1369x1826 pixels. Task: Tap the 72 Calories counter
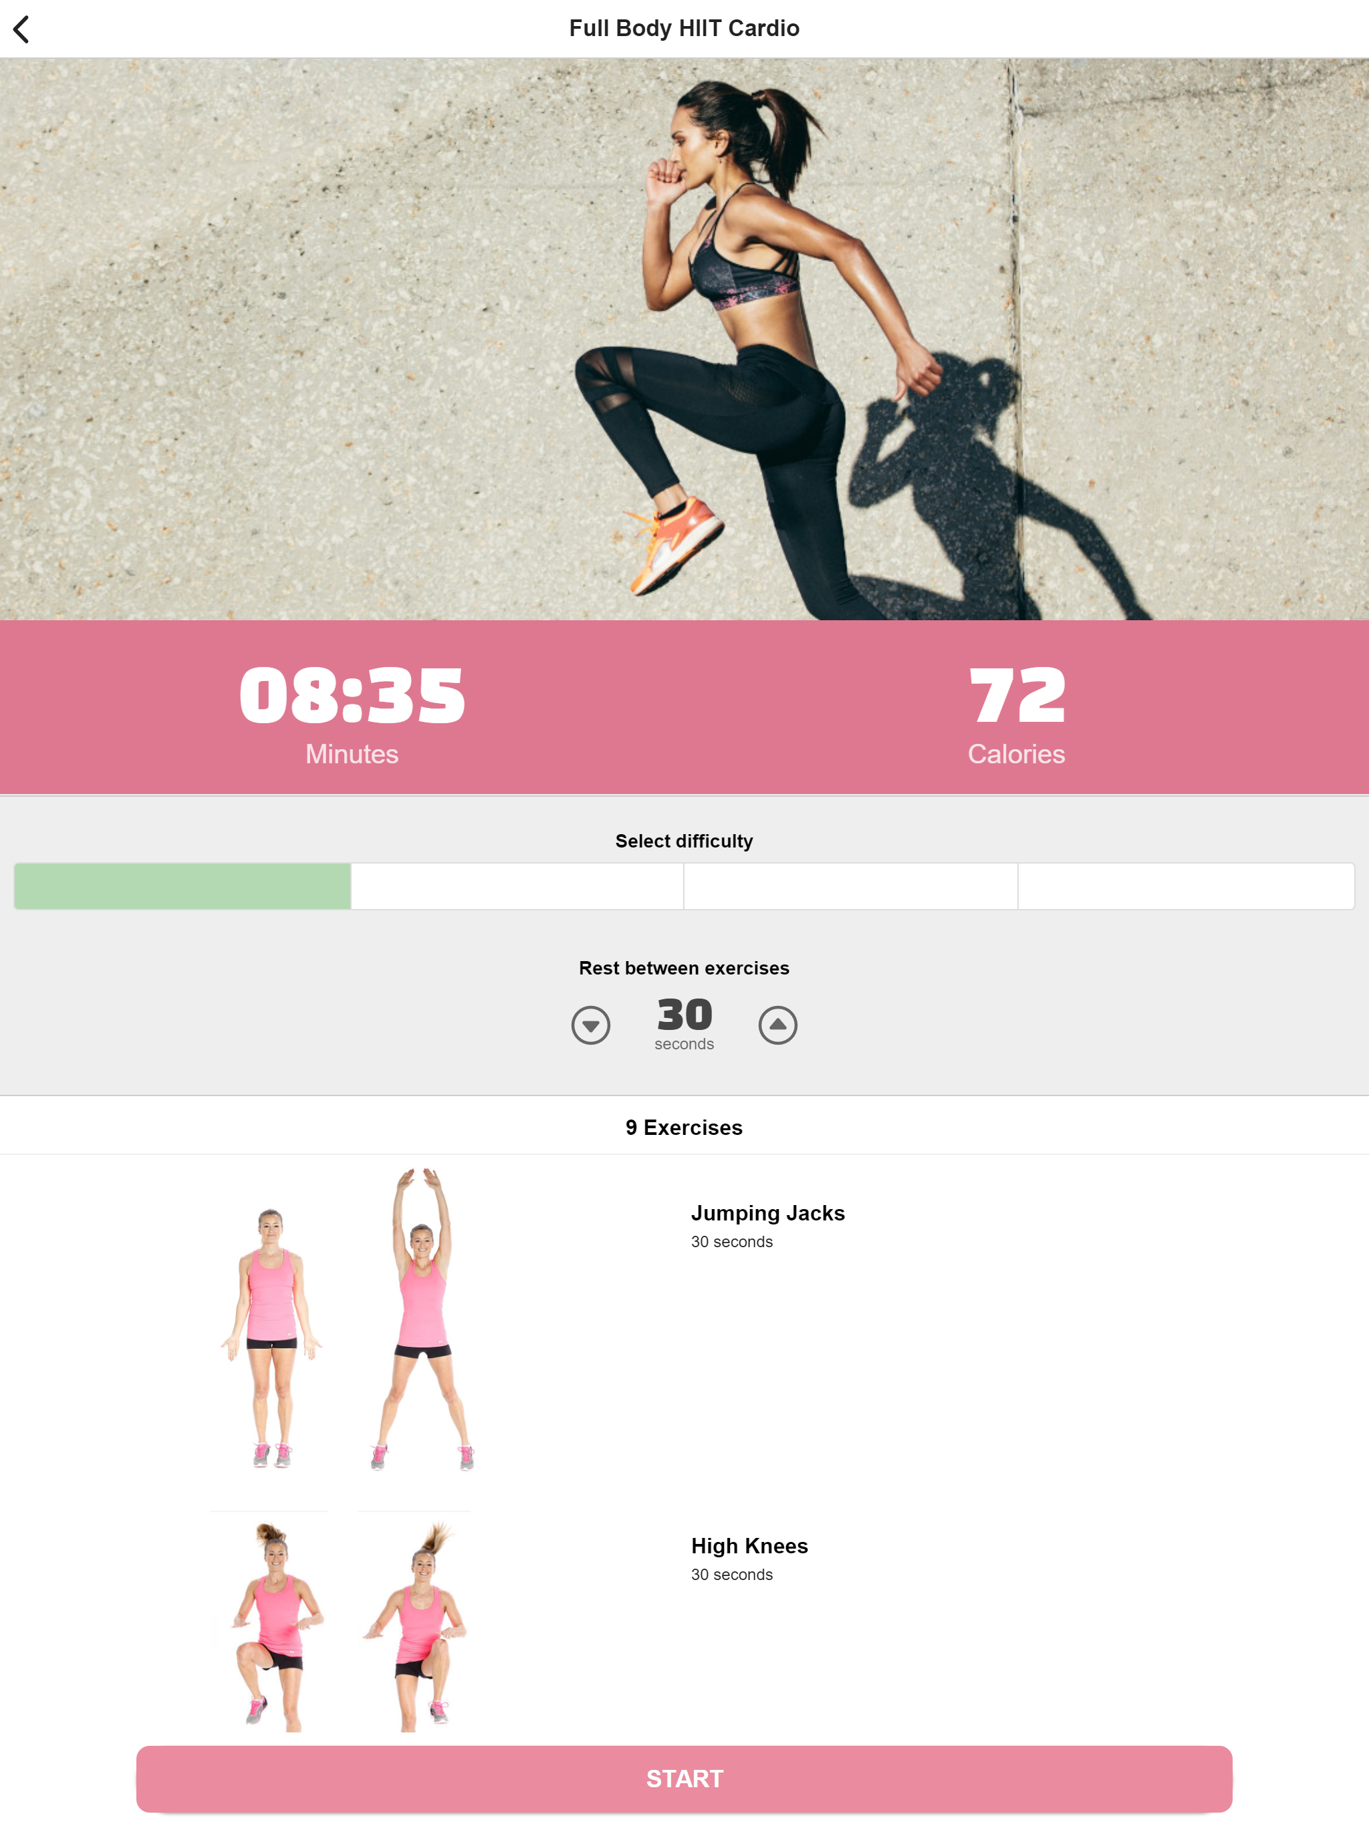(1017, 715)
